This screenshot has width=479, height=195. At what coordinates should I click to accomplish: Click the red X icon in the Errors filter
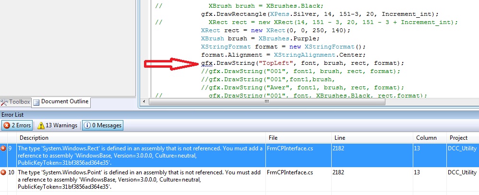[7, 125]
